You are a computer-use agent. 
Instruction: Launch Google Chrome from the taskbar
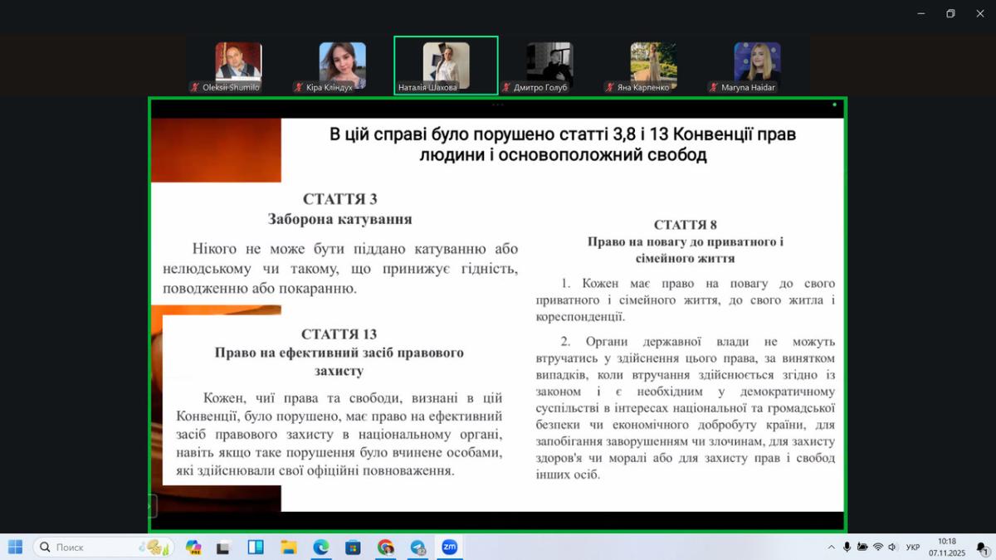[385, 547]
